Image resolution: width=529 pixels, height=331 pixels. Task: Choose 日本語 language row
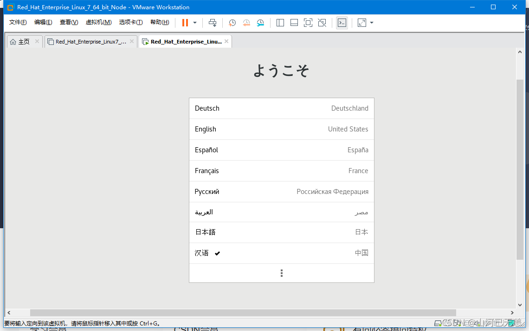pos(281,232)
